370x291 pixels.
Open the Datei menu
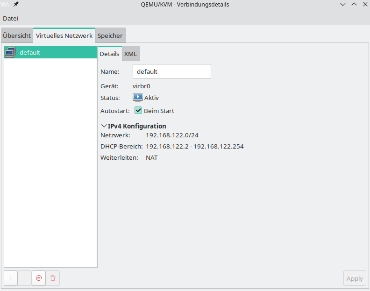click(11, 18)
